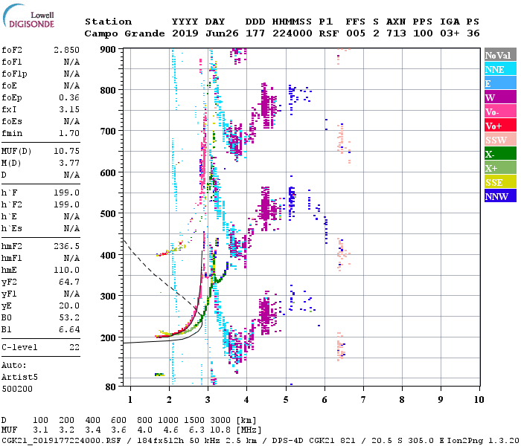Select the Vo- pink legend swatch
The image size is (521, 446).
tap(500, 111)
